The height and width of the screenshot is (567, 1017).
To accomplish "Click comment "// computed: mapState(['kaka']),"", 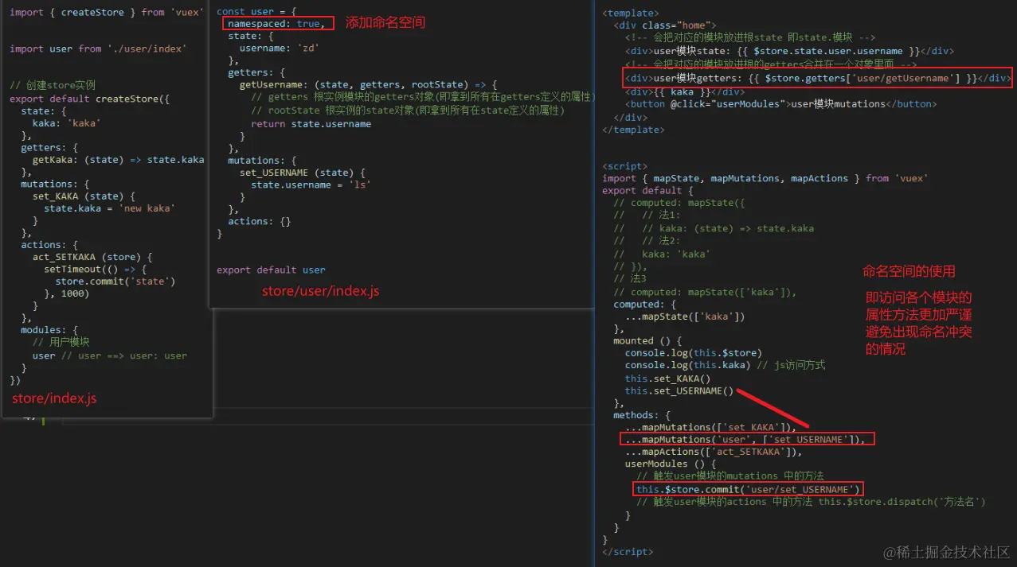I will pos(705,292).
